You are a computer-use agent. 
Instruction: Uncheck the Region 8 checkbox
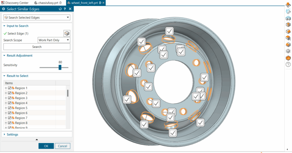pyautogui.click(x=10, y=123)
